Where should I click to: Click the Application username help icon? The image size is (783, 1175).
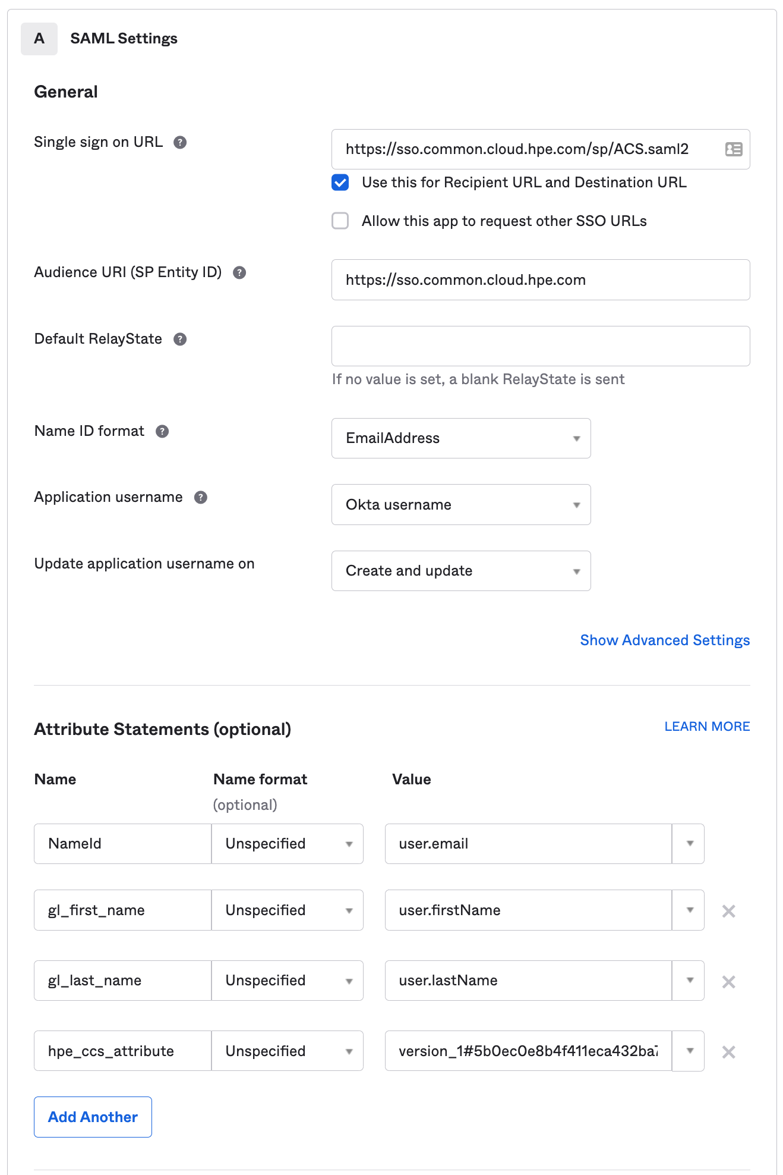tap(201, 498)
